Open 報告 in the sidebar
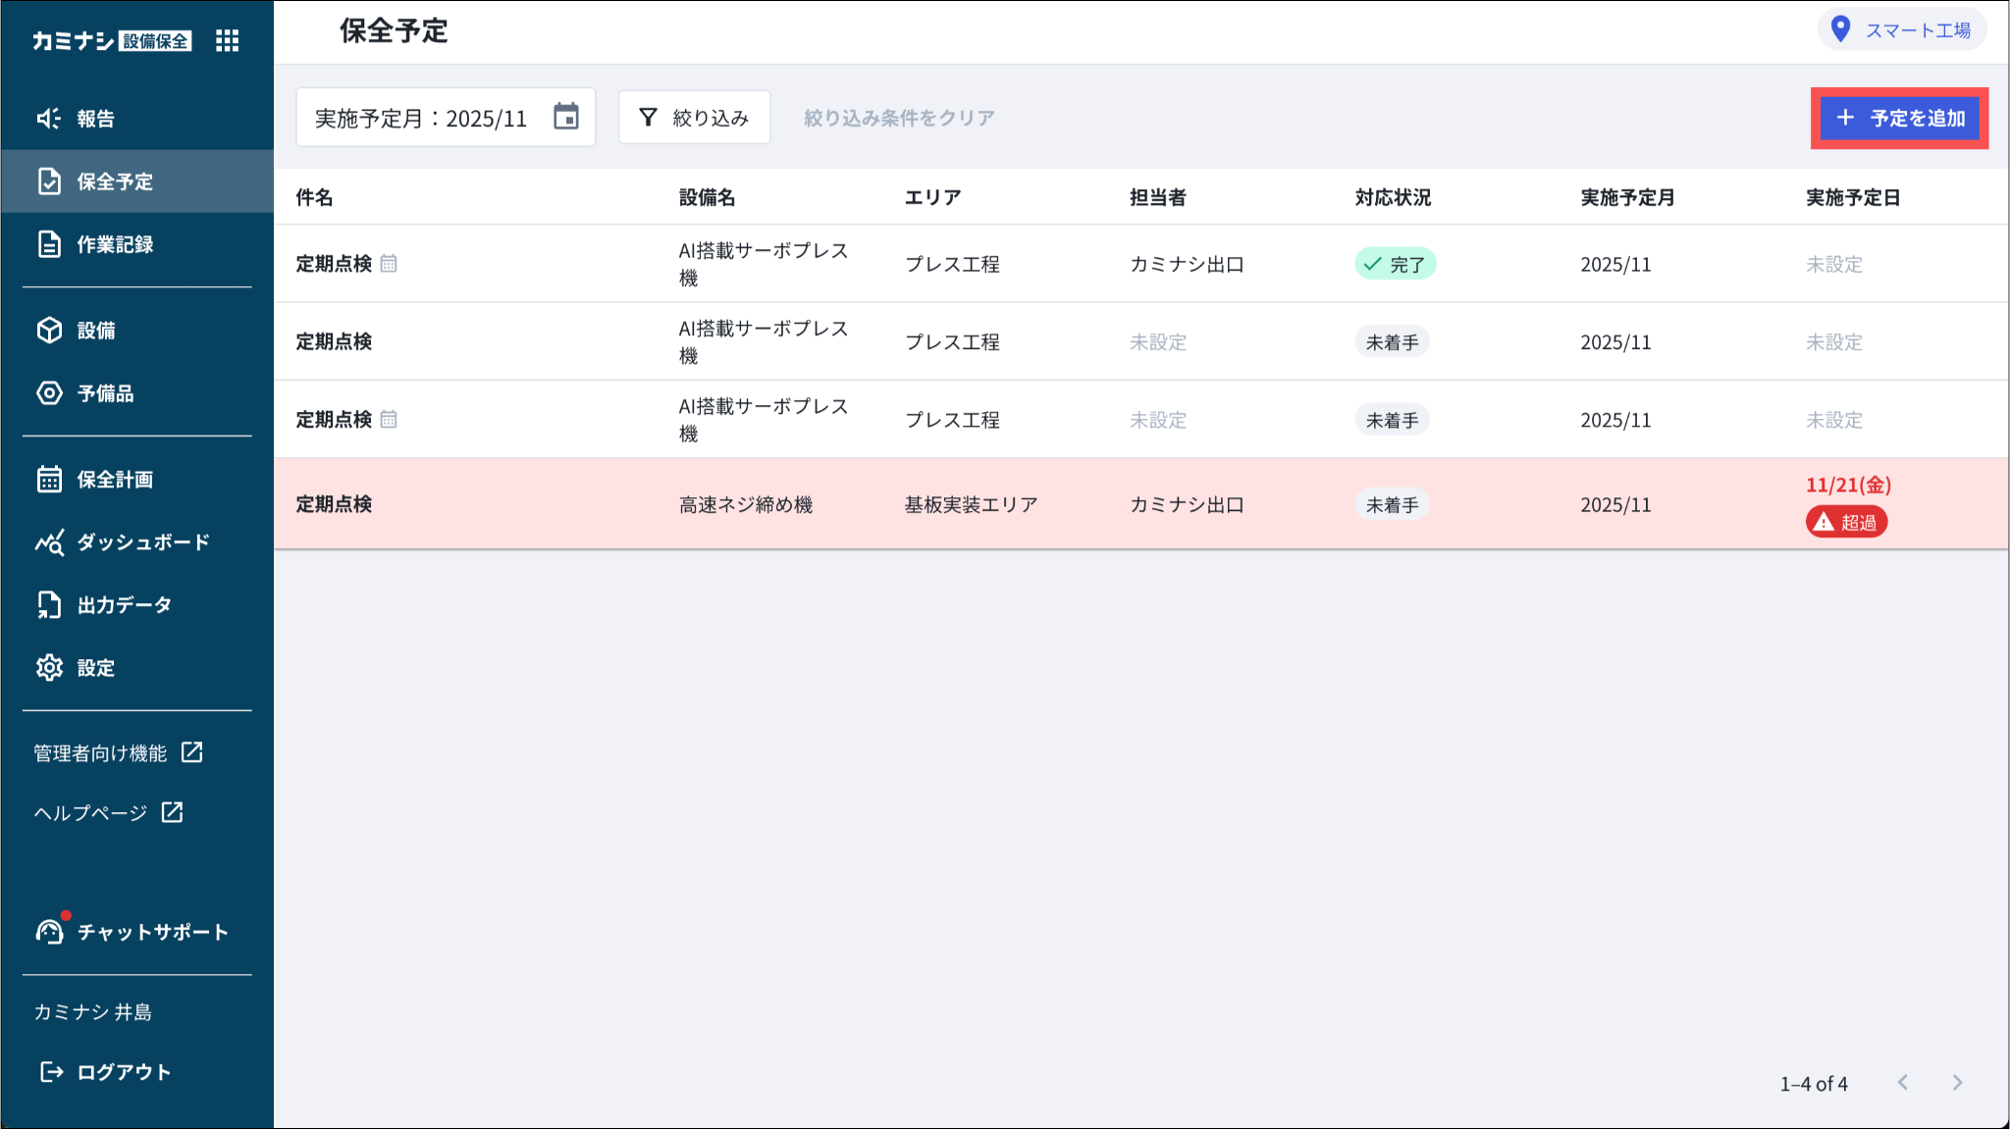 [95, 119]
